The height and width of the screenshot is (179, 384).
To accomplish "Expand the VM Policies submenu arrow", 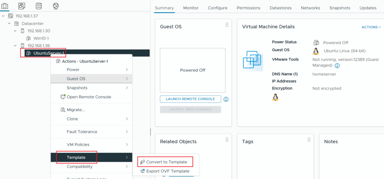I will tap(127, 145).
